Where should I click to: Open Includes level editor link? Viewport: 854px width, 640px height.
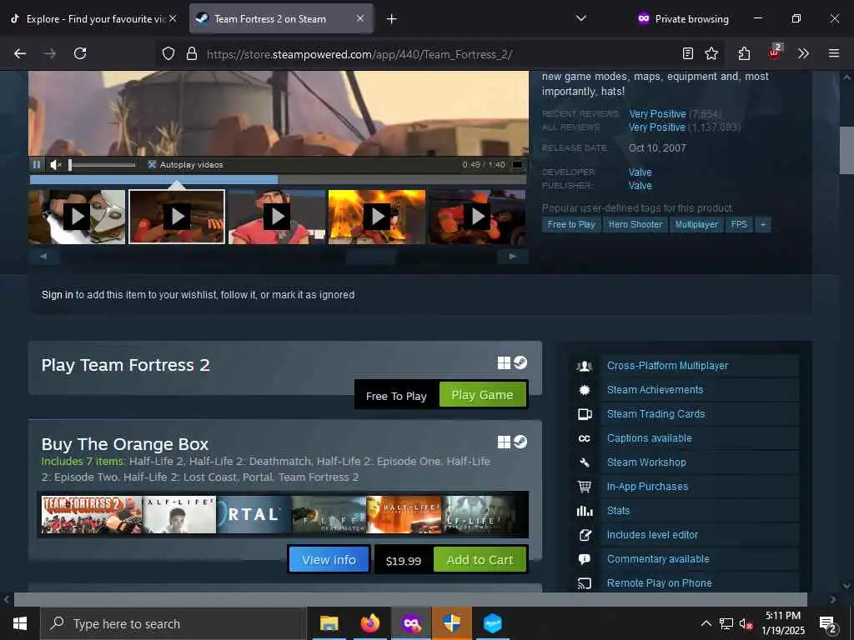click(652, 535)
